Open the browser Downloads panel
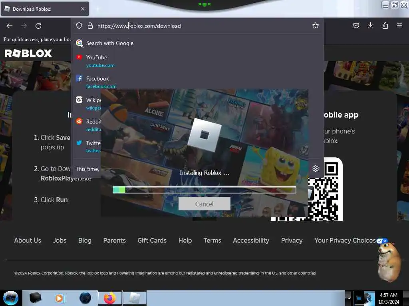The image size is (409, 306). 370,25
